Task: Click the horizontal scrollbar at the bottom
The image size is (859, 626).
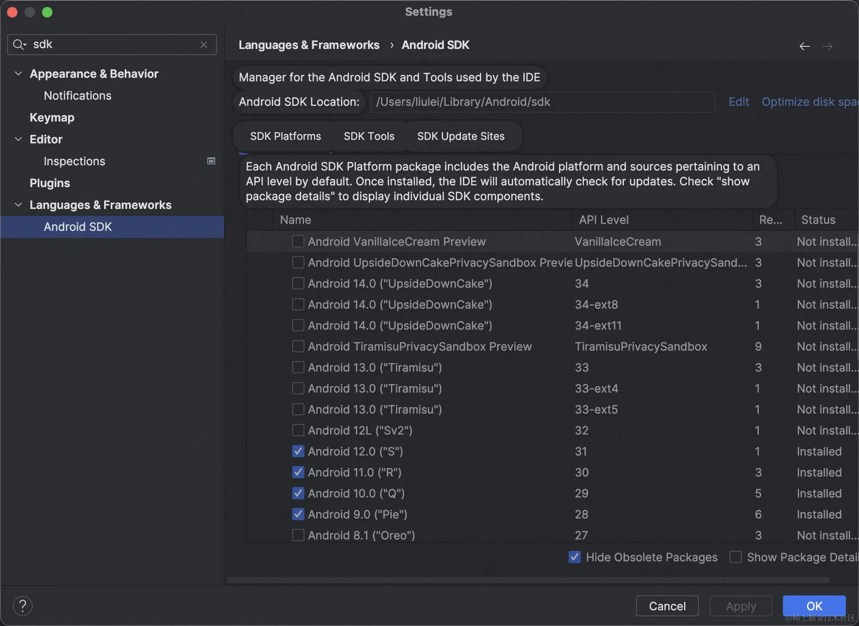Action: coord(527,580)
